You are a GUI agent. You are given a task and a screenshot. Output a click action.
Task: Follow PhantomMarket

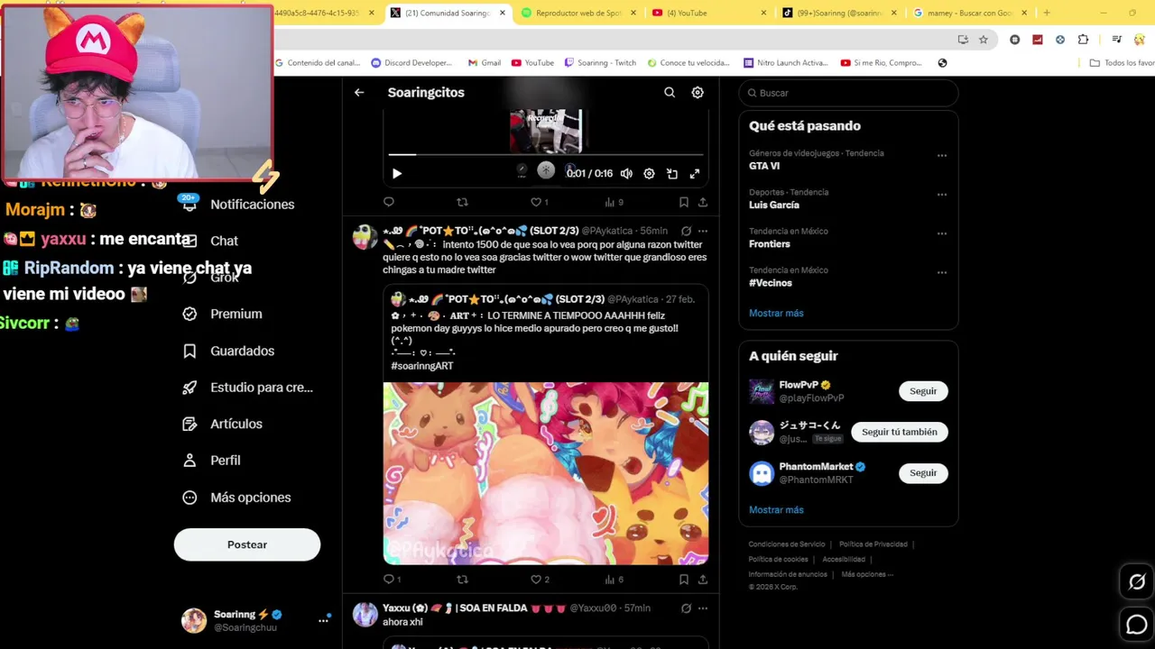(923, 472)
